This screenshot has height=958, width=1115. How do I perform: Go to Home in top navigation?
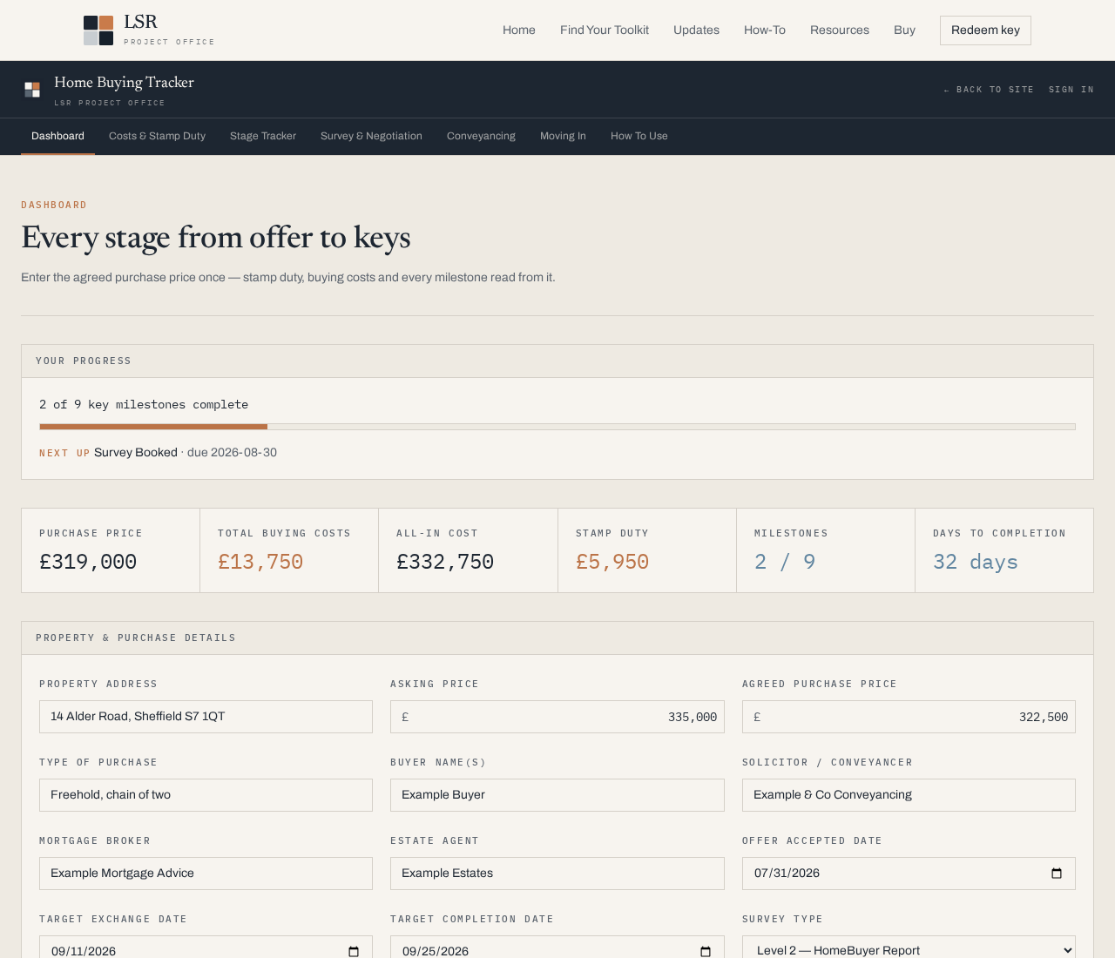click(519, 30)
